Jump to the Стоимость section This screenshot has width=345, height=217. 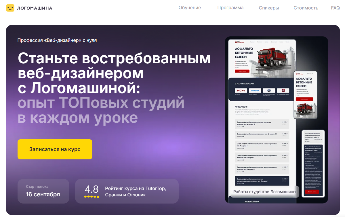306,8
